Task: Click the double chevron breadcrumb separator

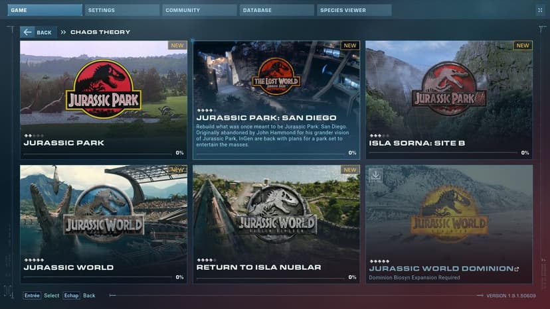Action: pos(63,32)
